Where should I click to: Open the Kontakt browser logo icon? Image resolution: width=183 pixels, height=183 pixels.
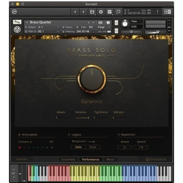click(x=14, y=12)
